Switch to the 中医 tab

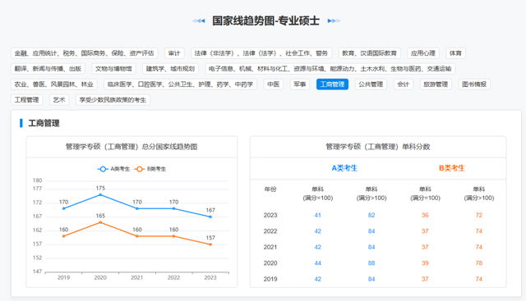click(x=274, y=84)
